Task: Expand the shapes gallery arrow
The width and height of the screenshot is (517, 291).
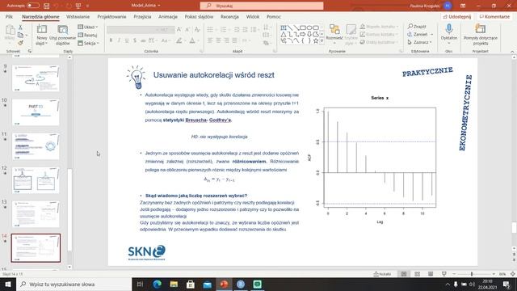Action: [322, 41]
